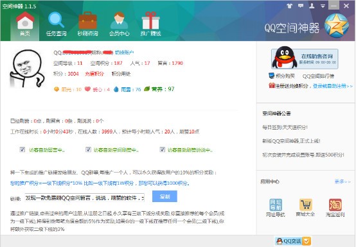Open the feedback message icon in title bar

(x=301, y=6)
